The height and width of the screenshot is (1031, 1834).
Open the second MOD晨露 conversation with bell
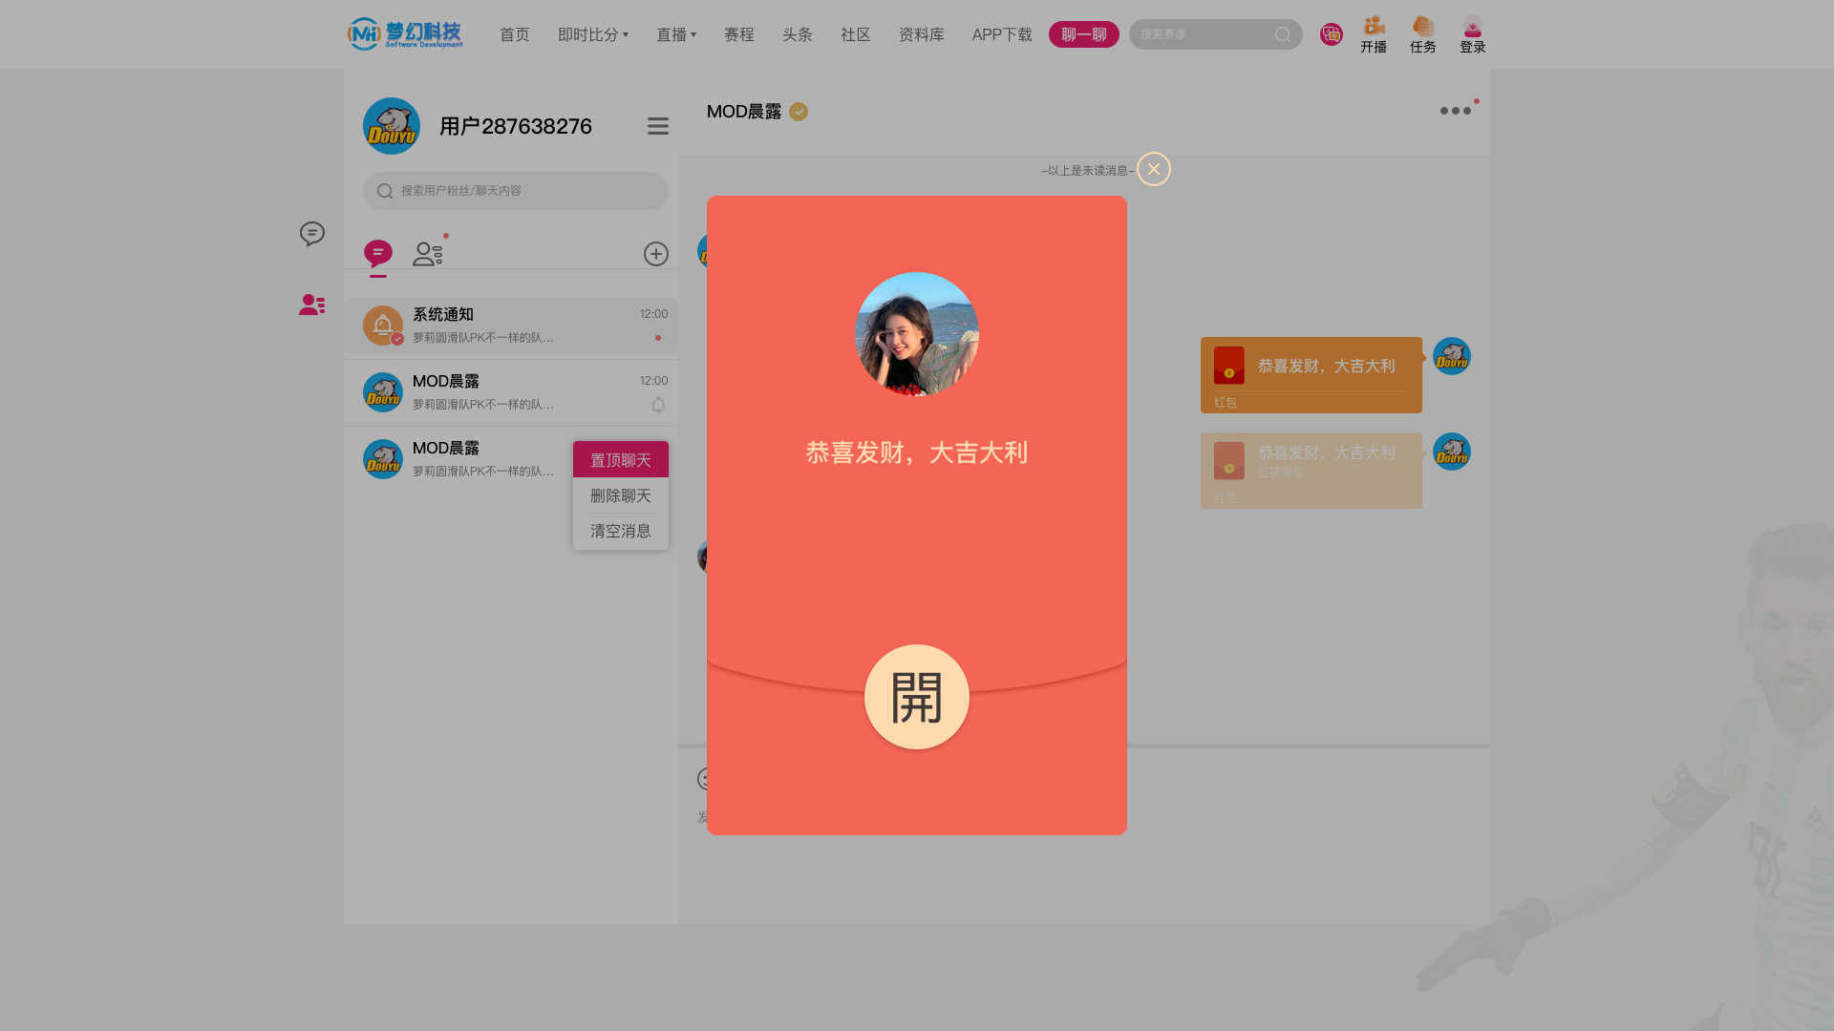pyautogui.click(x=511, y=392)
